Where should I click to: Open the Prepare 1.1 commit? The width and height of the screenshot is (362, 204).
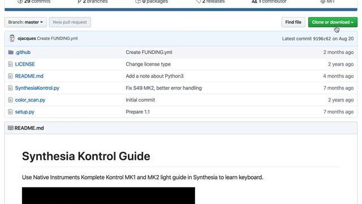point(137,112)
